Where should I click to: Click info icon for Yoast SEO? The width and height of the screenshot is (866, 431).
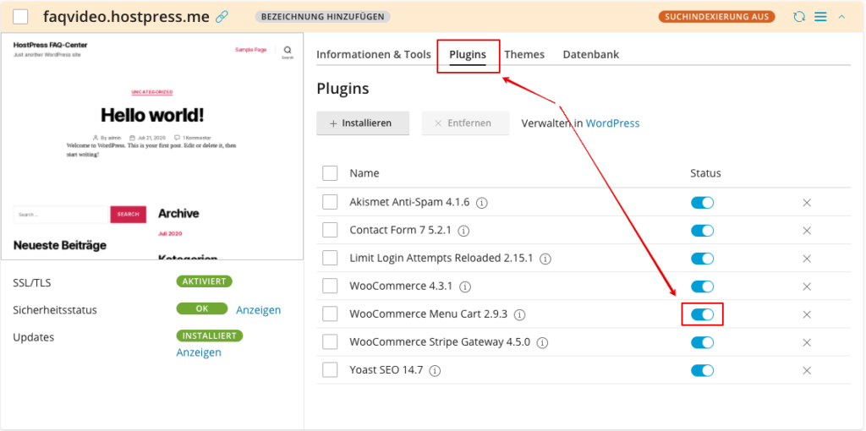(x=436, y=370)
